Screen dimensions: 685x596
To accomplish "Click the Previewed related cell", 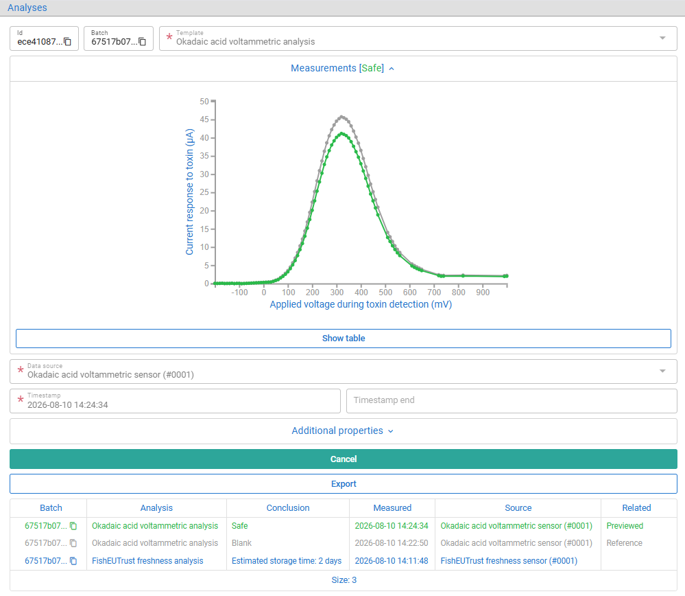I will click(x=625, y=525).
